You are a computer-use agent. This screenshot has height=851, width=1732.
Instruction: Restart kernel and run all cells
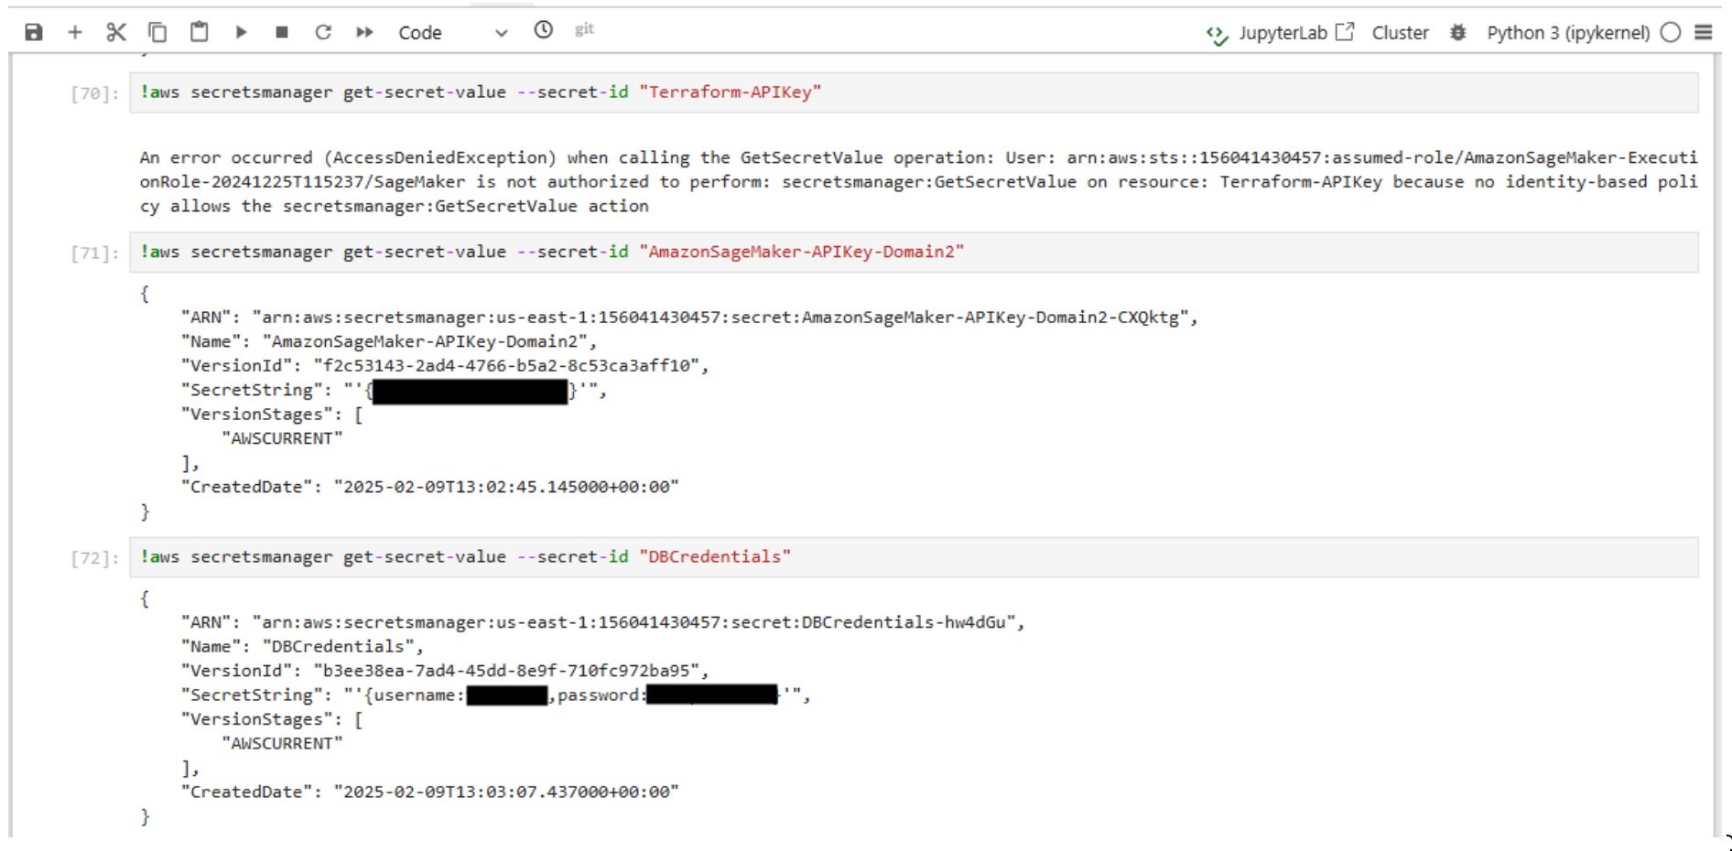coord(364,33)
